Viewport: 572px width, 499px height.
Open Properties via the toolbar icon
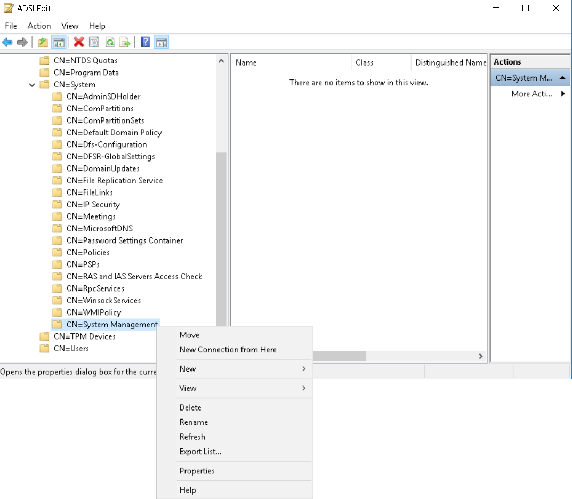click(x=94, y=42)
